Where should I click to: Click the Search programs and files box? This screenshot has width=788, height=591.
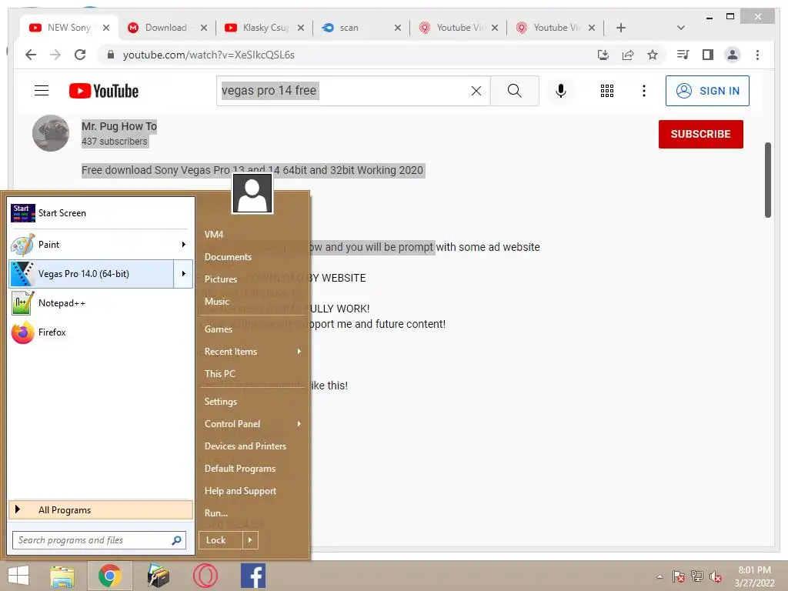(99, 540)
